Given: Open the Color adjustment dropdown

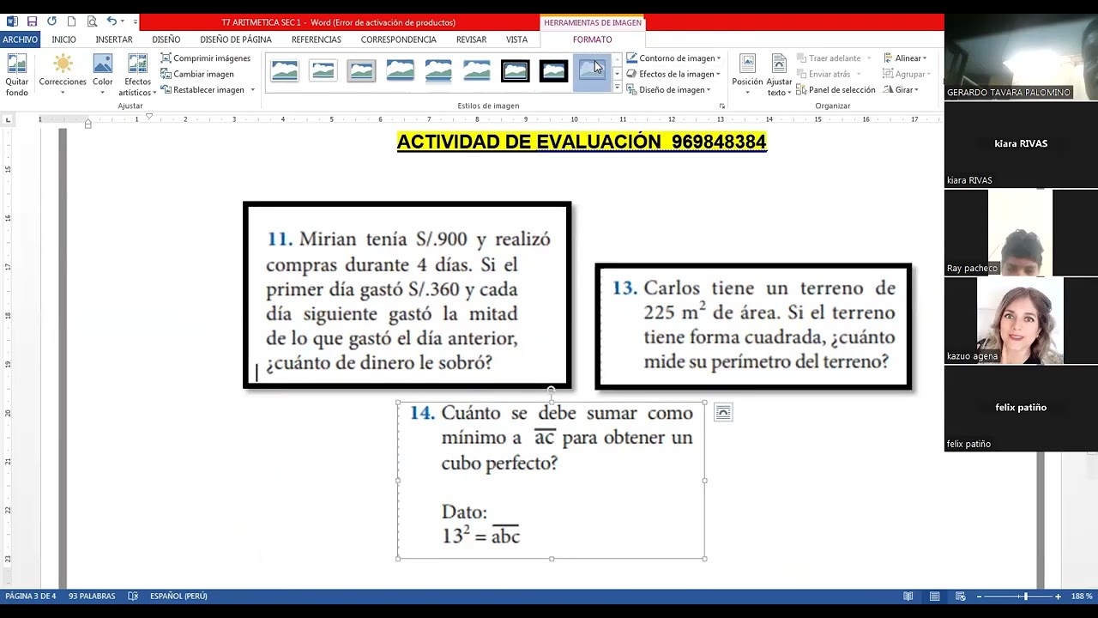Looking at the screenshot, I should (x=102, y=76).
